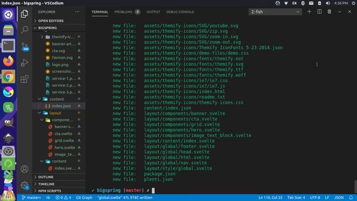This screenshot has width=357, height=201.
Task: Open the network indicator in top bar
Action: pyautogui.click(x=286, y=3)
